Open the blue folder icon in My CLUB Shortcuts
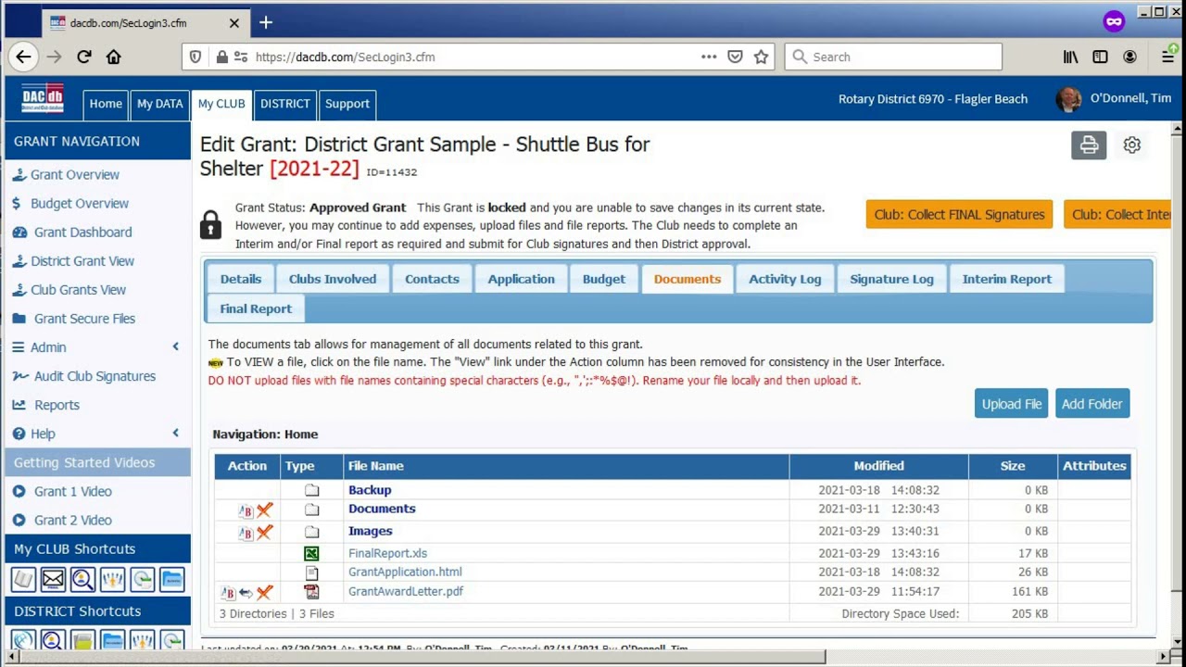This screenshot has height=667, width=1186. pos(171,580)
